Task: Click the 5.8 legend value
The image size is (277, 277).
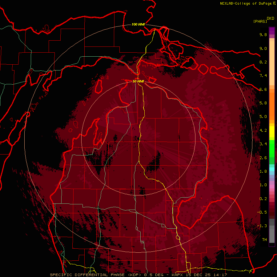Action: [263, 103]
